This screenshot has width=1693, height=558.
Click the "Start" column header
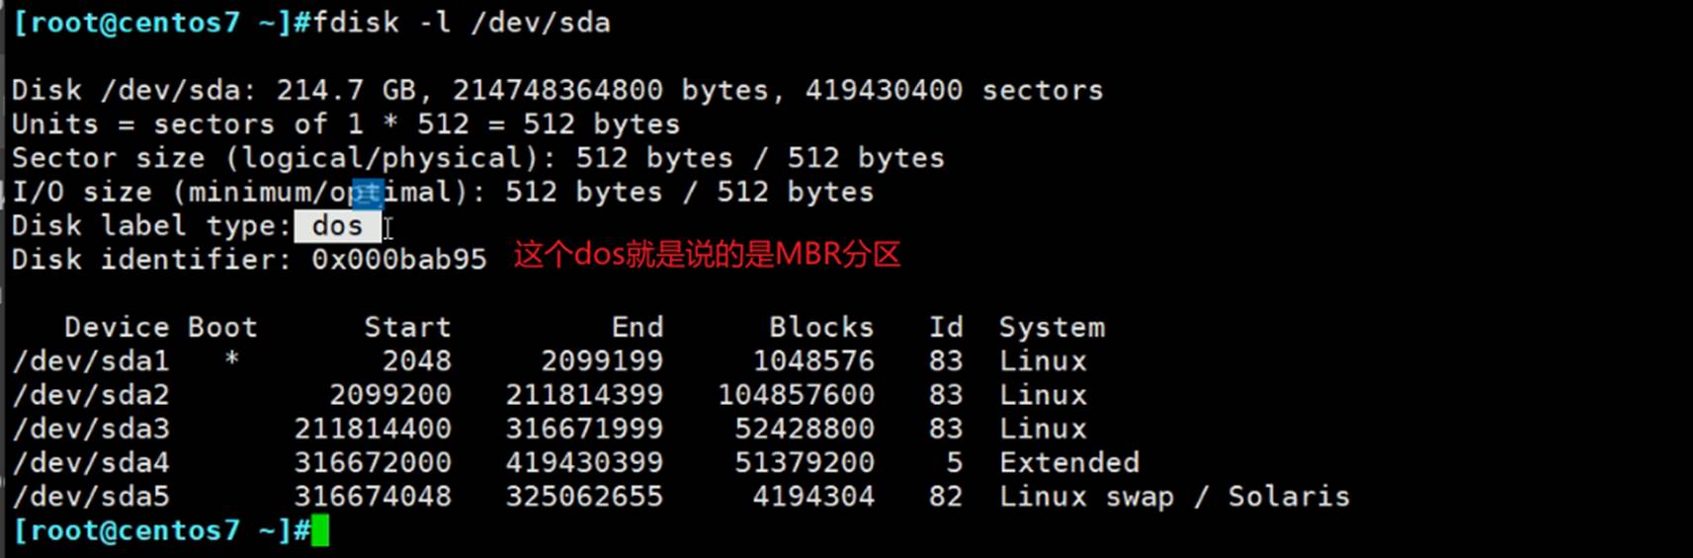(407, 327)
